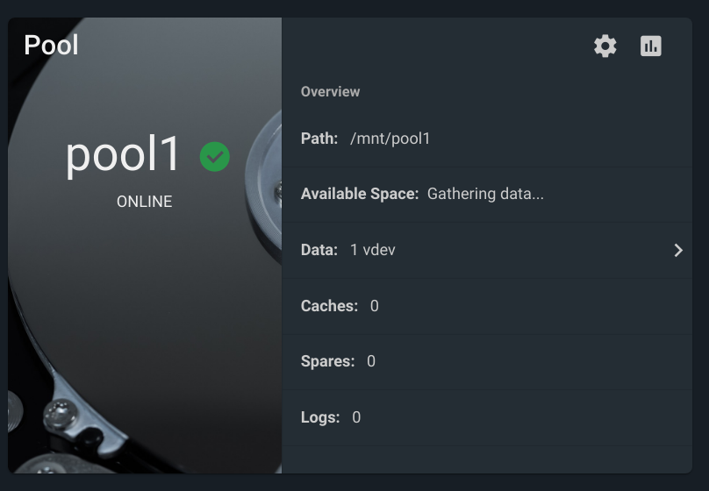Select the Data 1 vdev row
Image resolution: width=709 pixels, height=491 pixels.
[487, 250]
